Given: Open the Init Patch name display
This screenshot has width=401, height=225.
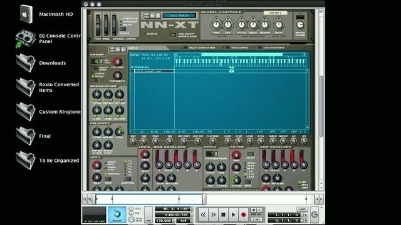Looking at the screenshot, I should click(179, 16).
